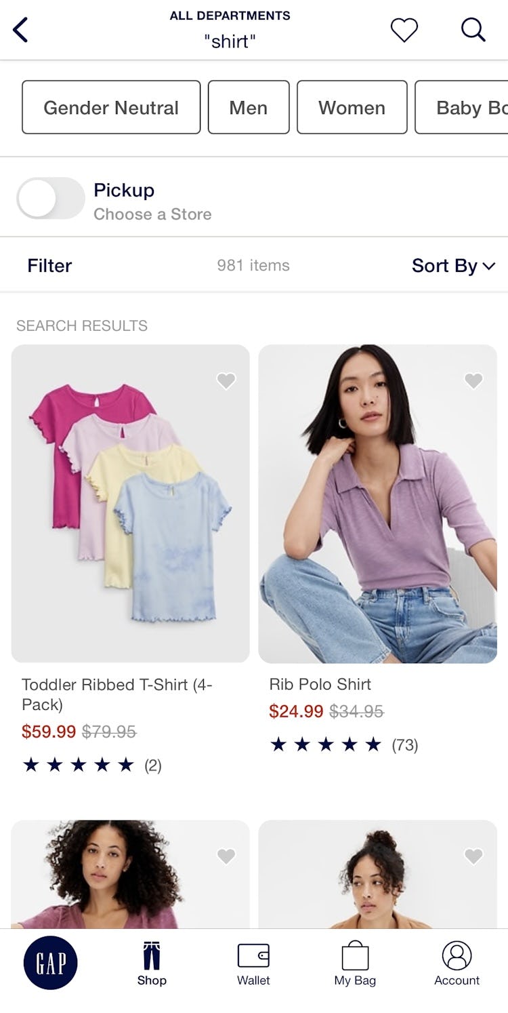Image resolution: width=508 pixels, height=1013 pixels.
Task: Favorite the Toddler Ribbed T-Shirt 4-Pack
Action: point(226,381)
